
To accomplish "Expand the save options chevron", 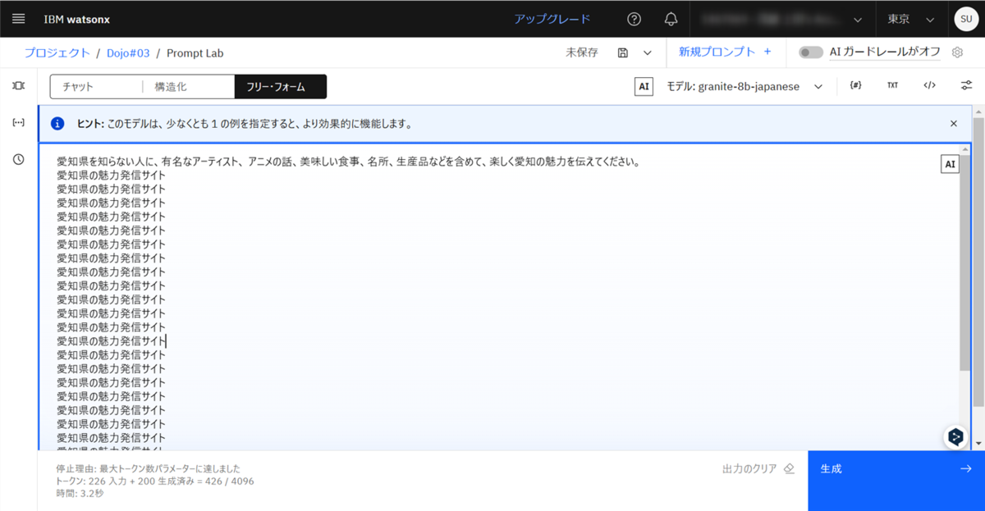I will tap(648, 52).
